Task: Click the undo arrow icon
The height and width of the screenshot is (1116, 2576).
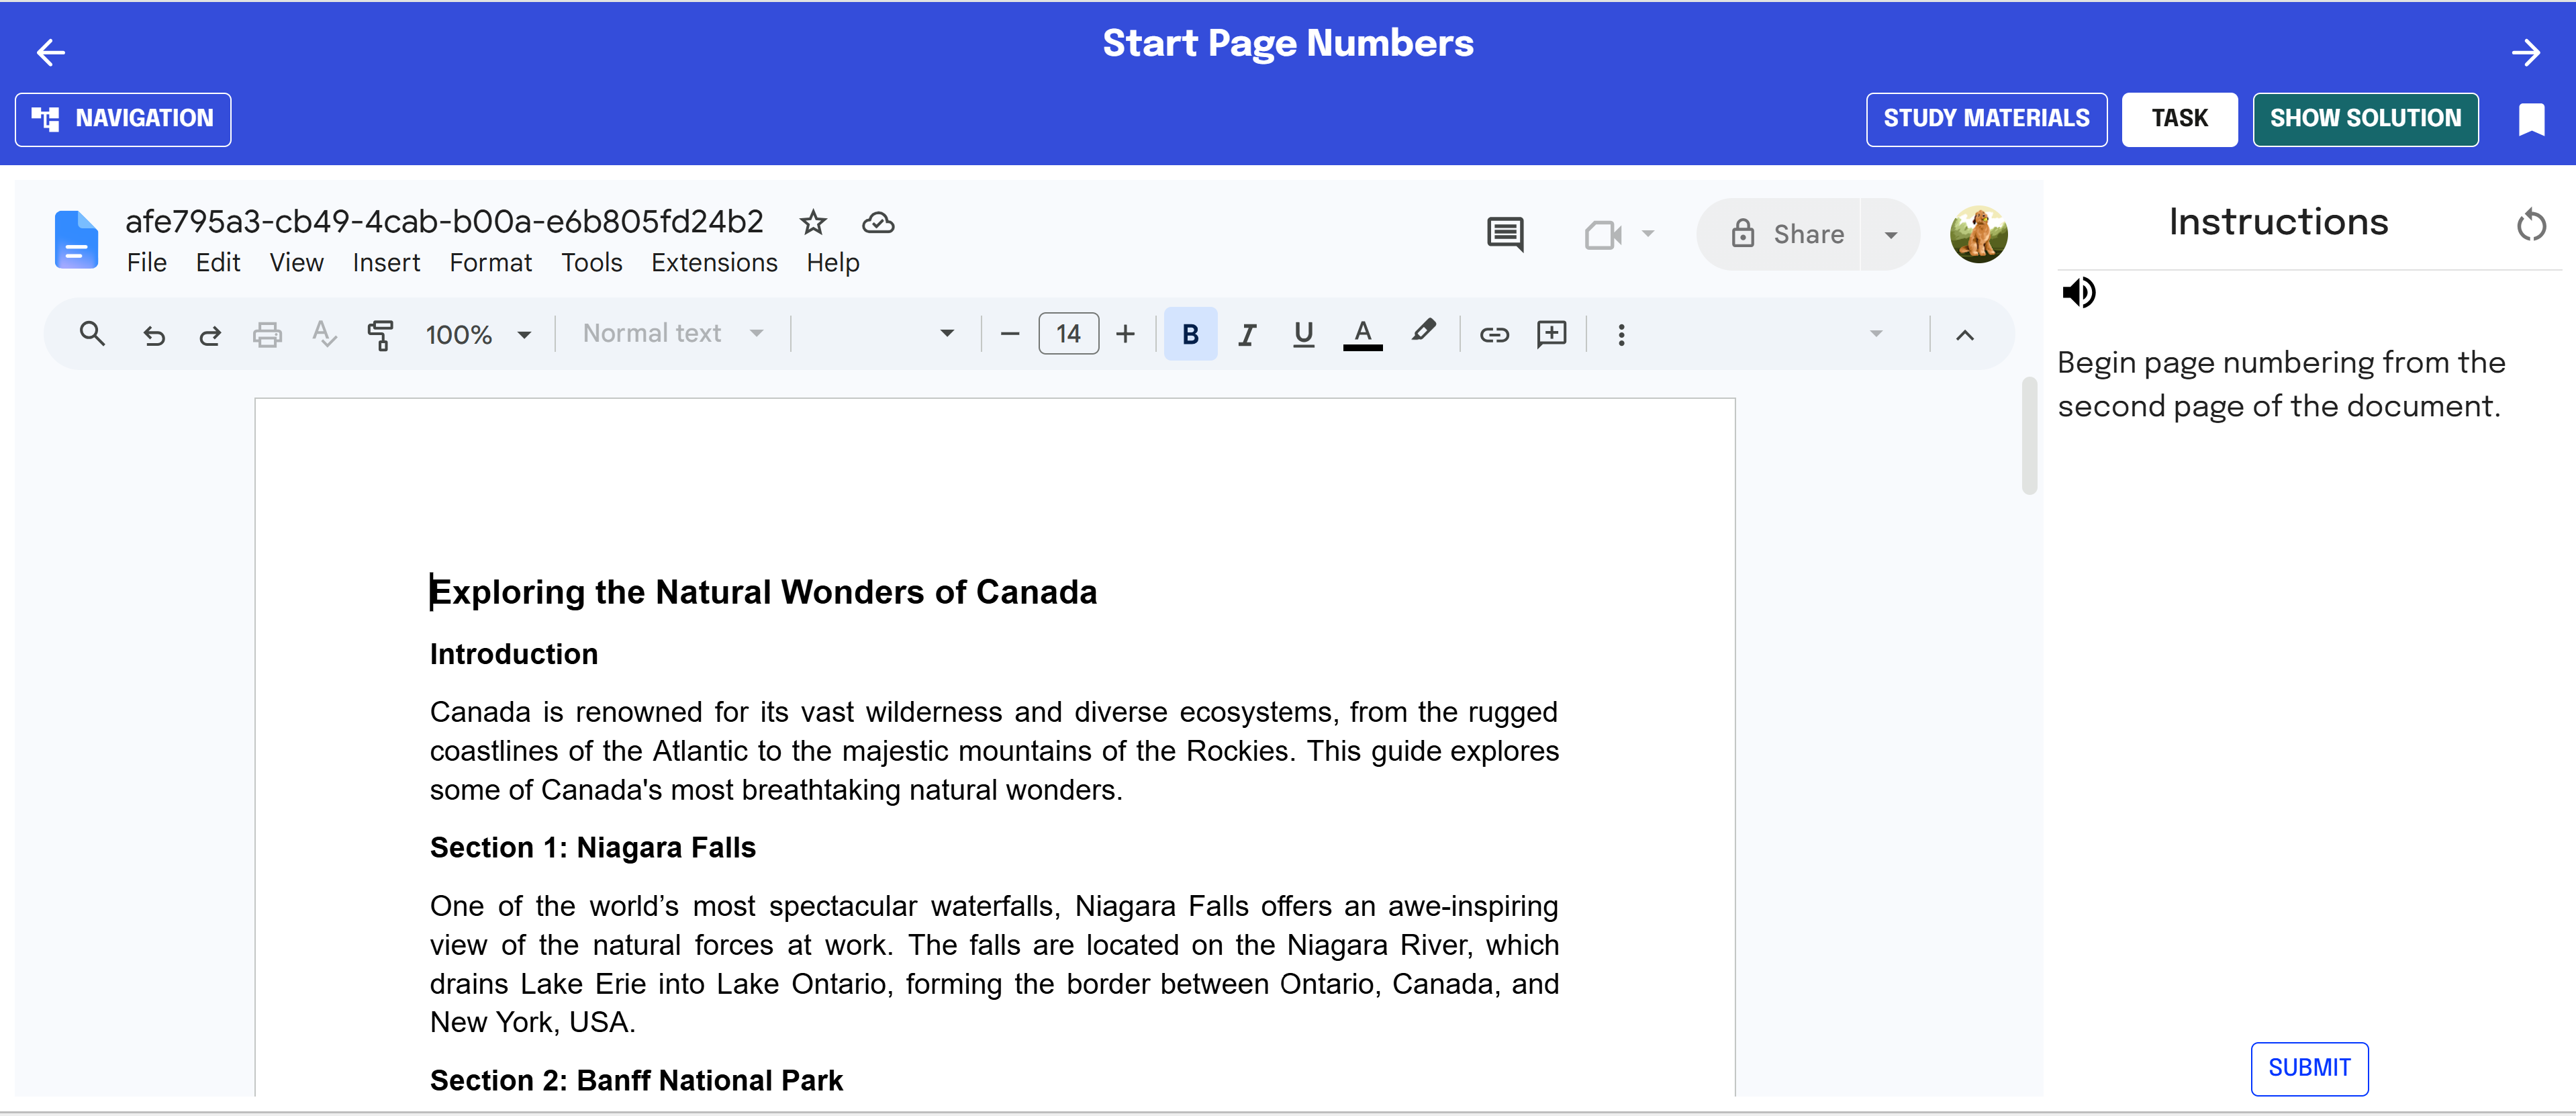Action: (153, 335)
